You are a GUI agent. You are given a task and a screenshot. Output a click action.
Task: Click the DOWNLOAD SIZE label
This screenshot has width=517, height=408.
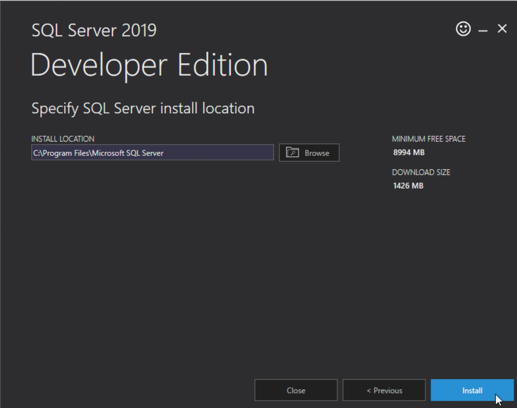tap(421, 172)
